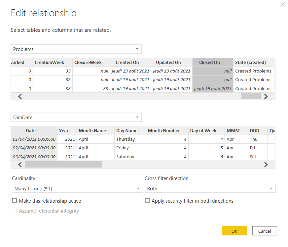
Task: Select the Closed On column header
Action: click(213, 62)
